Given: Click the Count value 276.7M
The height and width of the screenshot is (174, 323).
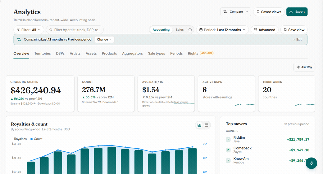Looking at the screenshot, I should pos(94,90).
